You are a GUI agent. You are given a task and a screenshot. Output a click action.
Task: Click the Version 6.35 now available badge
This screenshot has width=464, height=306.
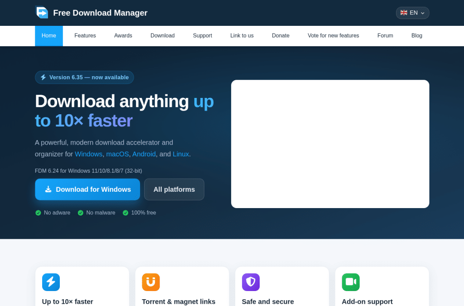point(84,77)
